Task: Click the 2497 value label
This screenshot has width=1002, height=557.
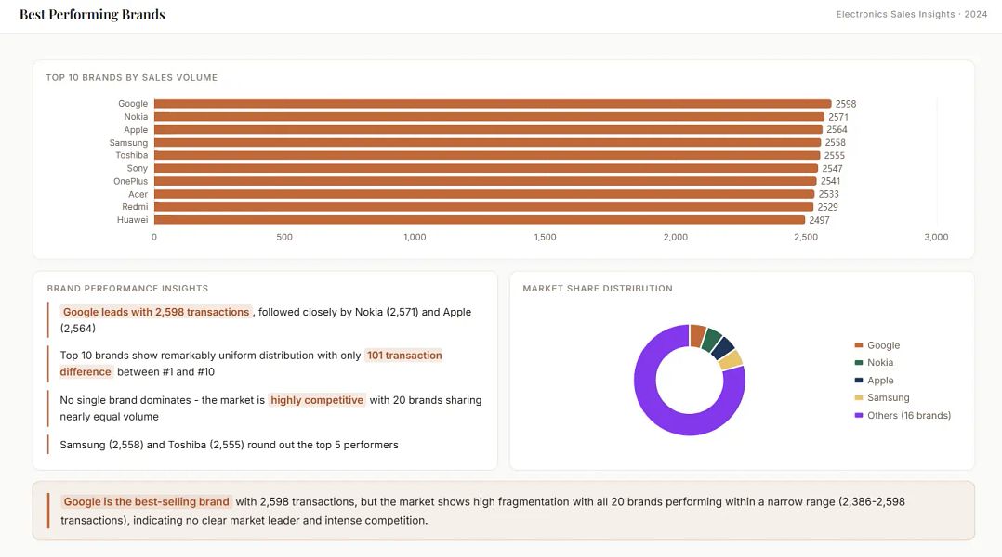Action: coord(819,220)
